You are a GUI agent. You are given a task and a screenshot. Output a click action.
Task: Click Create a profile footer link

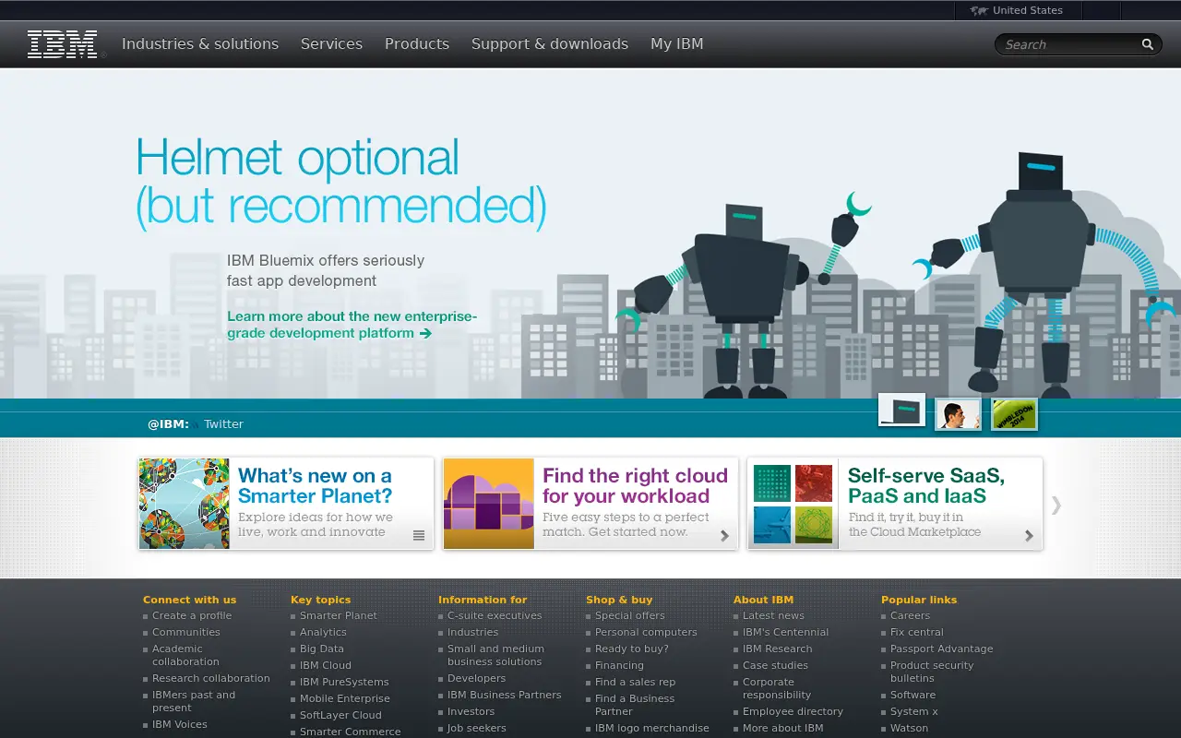192,616
